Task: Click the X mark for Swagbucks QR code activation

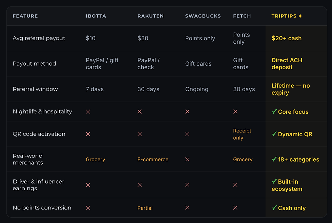Action: [x=187, y=134]
